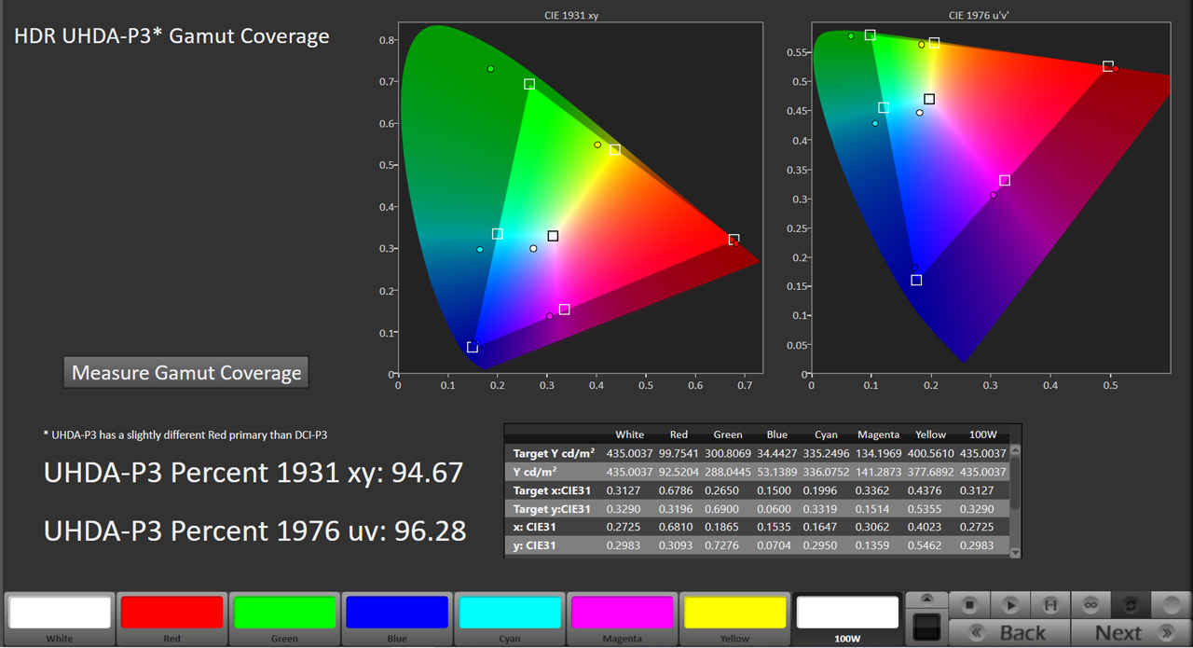Select the Blue pattern swatch

click(397, 618)
